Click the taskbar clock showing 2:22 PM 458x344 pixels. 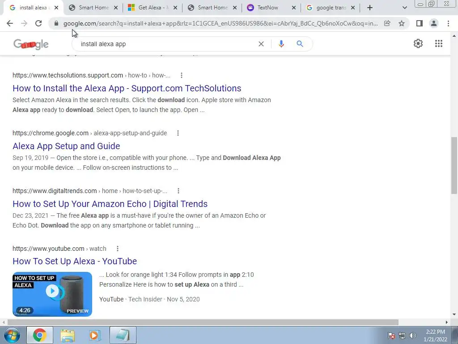pos(435,335)
